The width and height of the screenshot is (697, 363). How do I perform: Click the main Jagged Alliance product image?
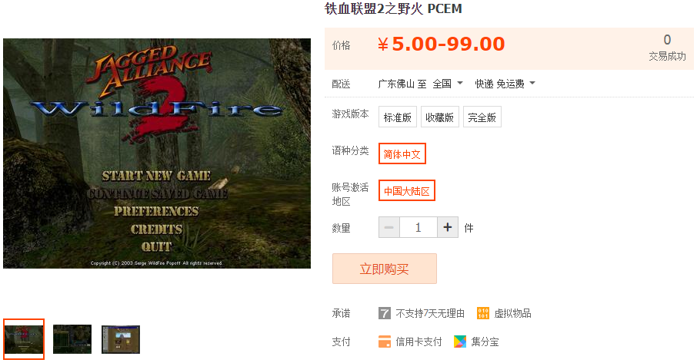click(x=157, y=153)
